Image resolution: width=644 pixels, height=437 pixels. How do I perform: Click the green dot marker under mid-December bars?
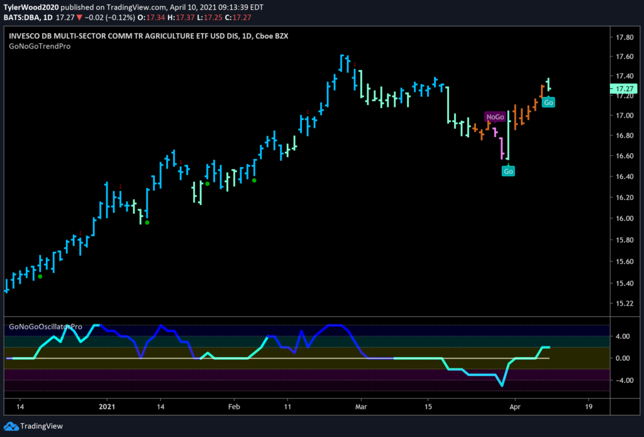(x=40, y=277)
